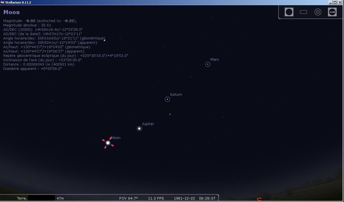Click the time 06:28:57 in status bar
The width and height of the screenshot is (344, 202).
[x=207, y=198]
